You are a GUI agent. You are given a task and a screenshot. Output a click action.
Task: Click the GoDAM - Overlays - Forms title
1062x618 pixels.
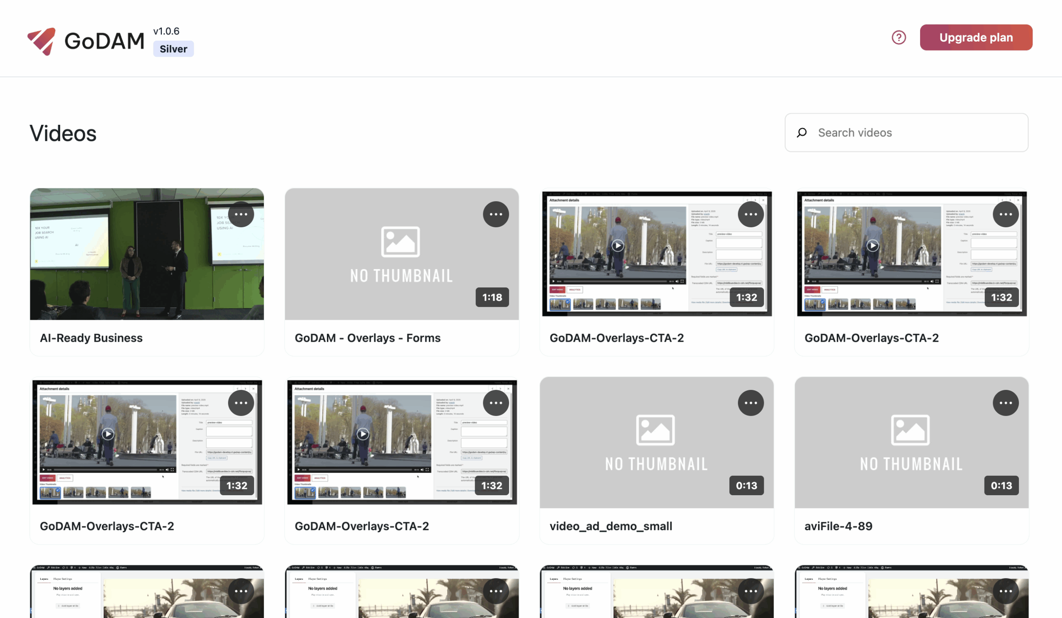pyautogui.click(x=368, y=338)
